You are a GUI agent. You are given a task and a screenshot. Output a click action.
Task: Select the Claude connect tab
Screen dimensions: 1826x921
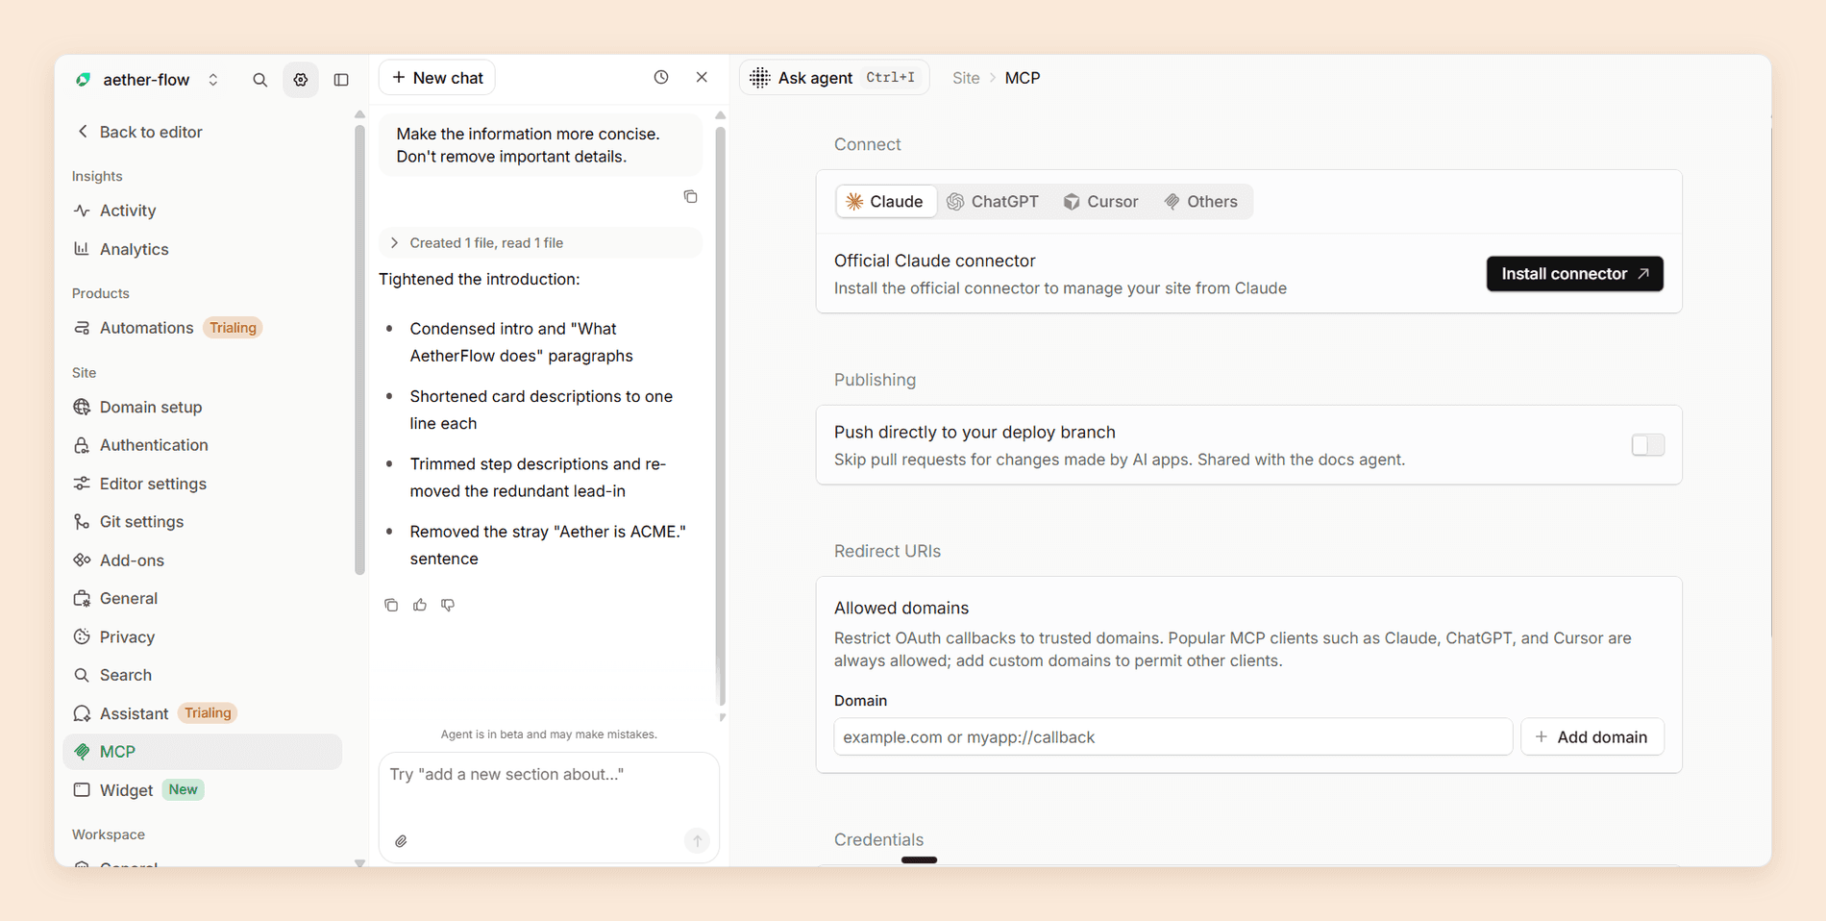tap(885, 202)
